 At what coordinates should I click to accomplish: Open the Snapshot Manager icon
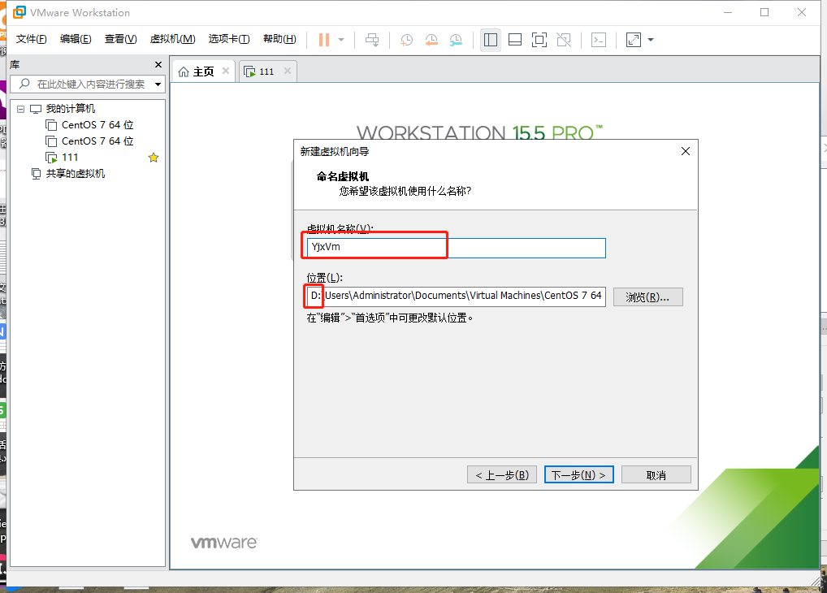pos(456,40)
